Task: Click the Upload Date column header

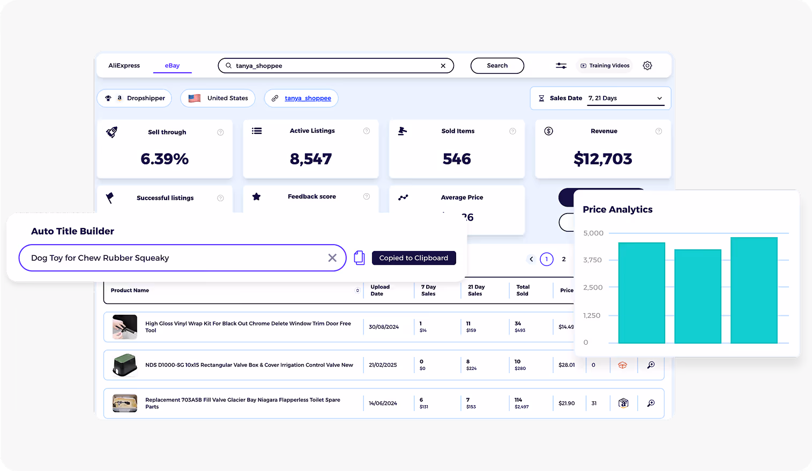Action: [380, 291]
